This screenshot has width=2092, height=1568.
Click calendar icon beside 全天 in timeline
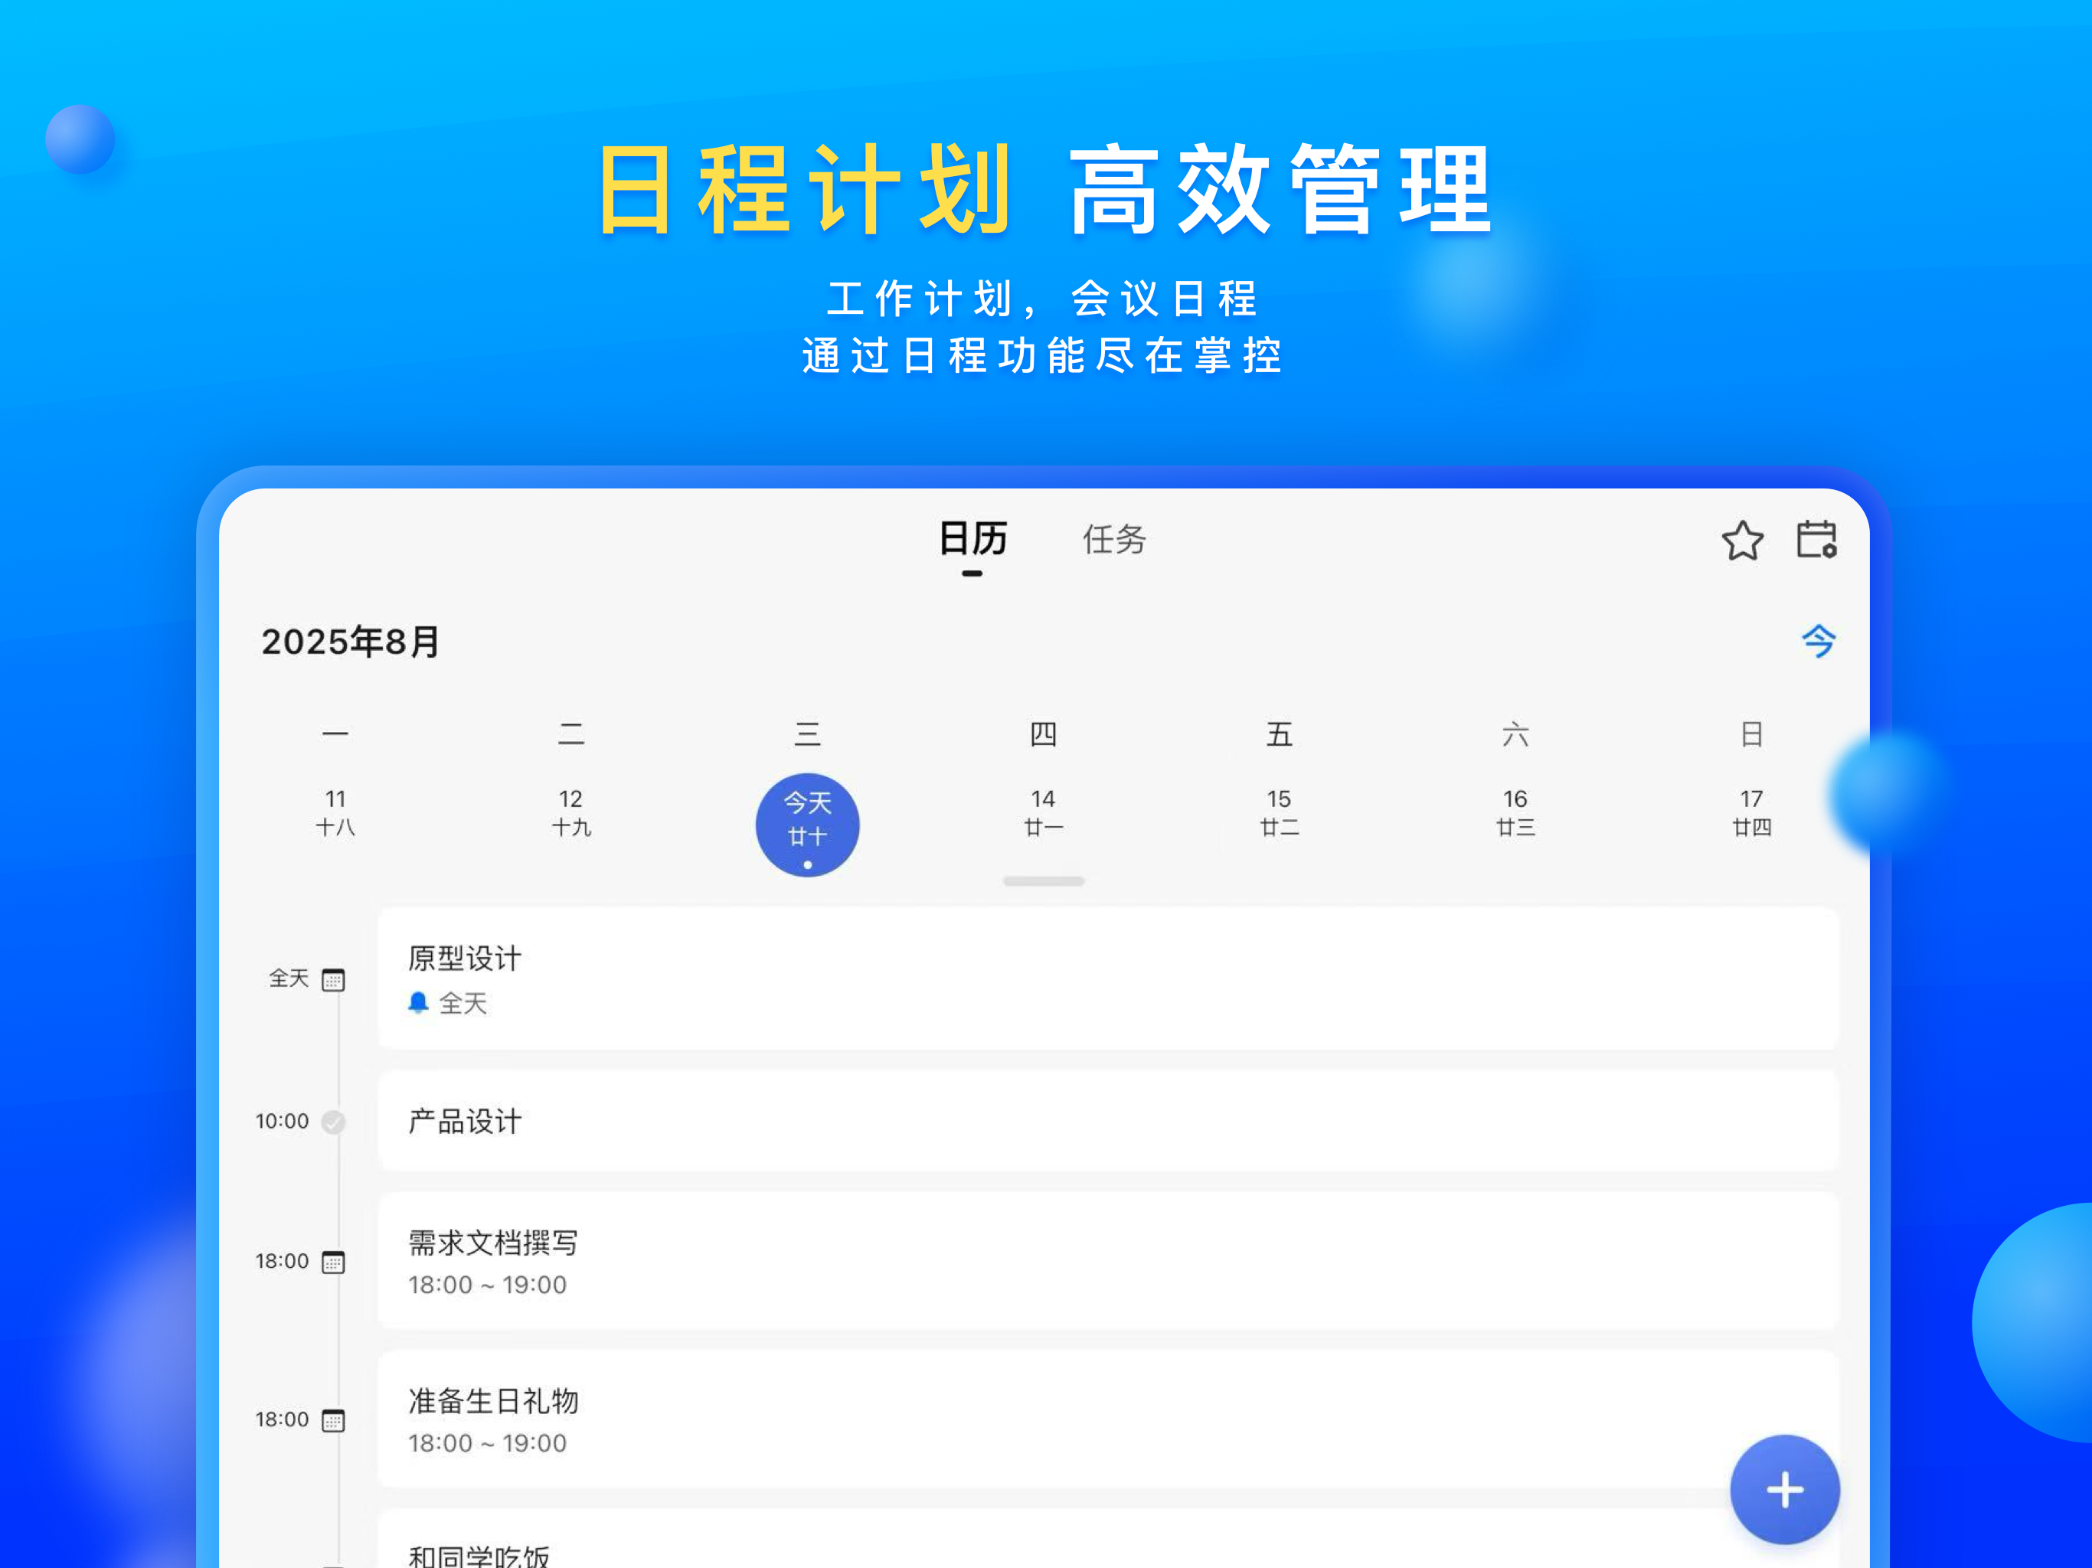pyautogui.click(x=333, y=980)
